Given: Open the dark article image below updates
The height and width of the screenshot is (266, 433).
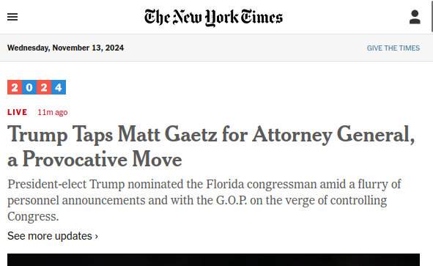Looking at the screenshot, I should click(213, 259).
